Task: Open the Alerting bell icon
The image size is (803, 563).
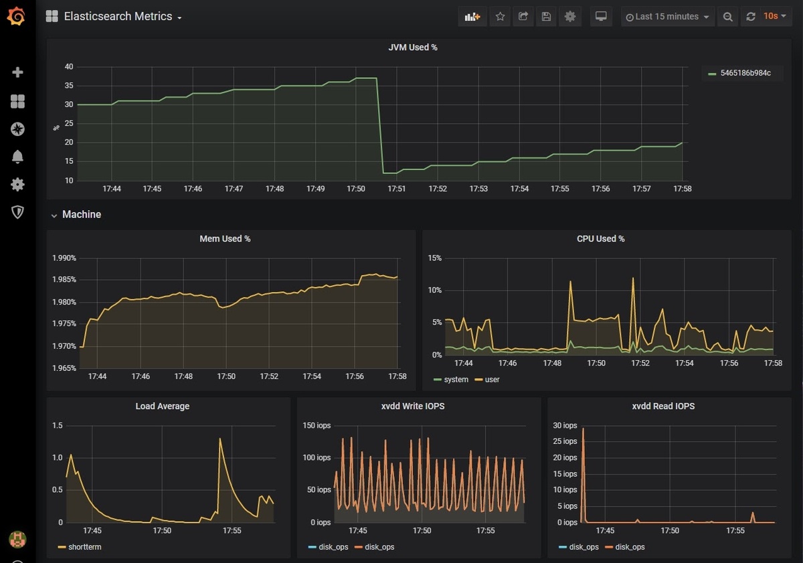Action: pos(18,157)
